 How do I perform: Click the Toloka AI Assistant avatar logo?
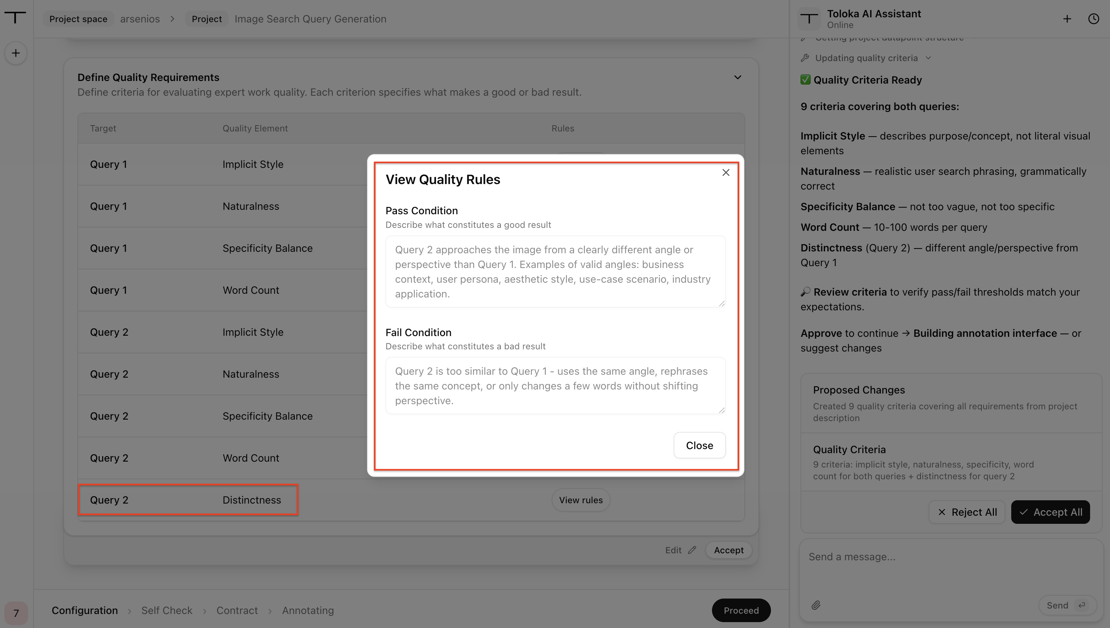click(x=809, y=19)
